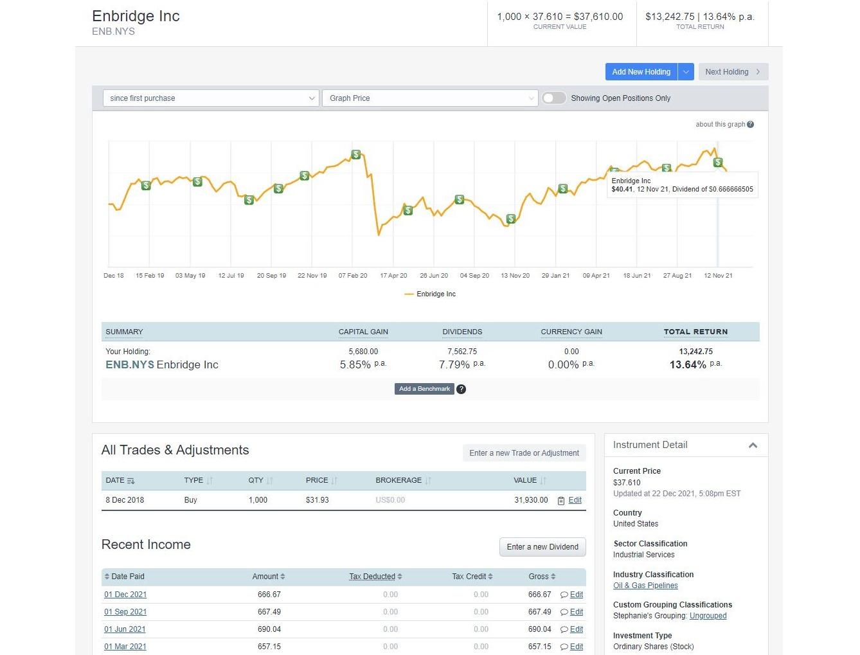Click the dividend marker at the early-2020 price peak

point(356,155)
